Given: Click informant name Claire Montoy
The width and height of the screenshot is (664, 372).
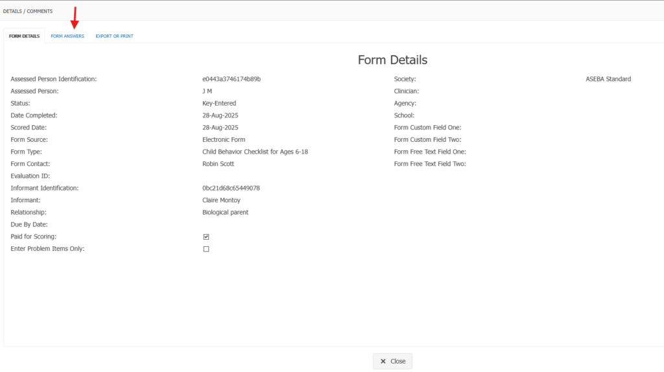Looking at the screenshot, I should 221,200.
